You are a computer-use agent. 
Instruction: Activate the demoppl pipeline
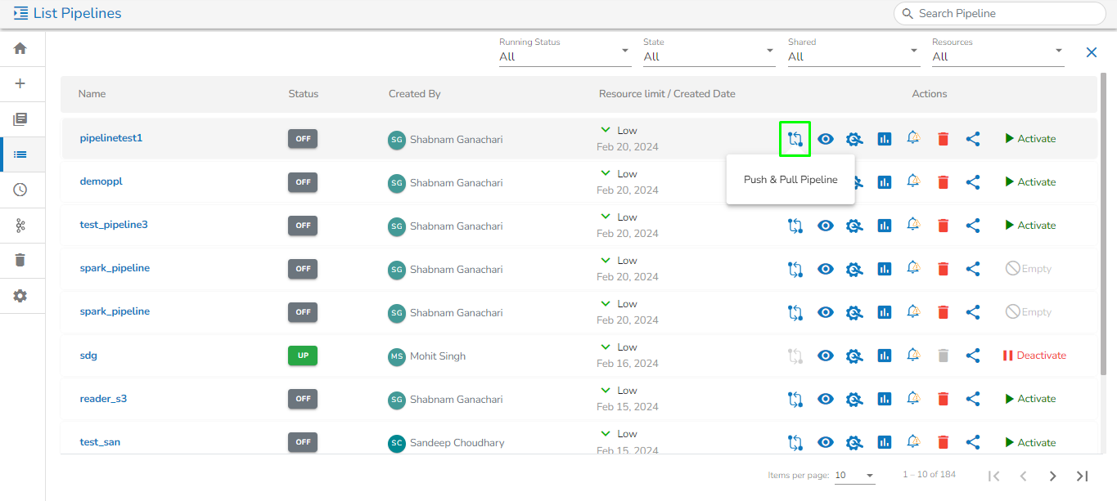click(x=1030, y=182)
